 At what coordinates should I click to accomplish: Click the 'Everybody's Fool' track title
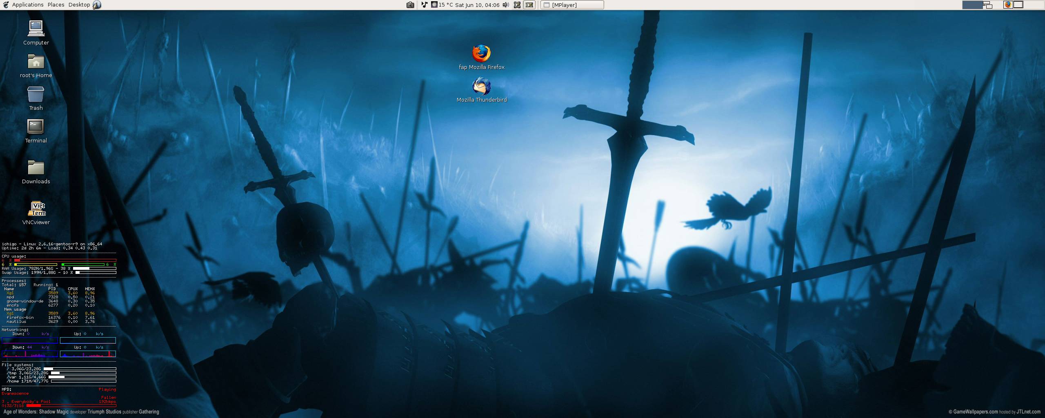31,402
